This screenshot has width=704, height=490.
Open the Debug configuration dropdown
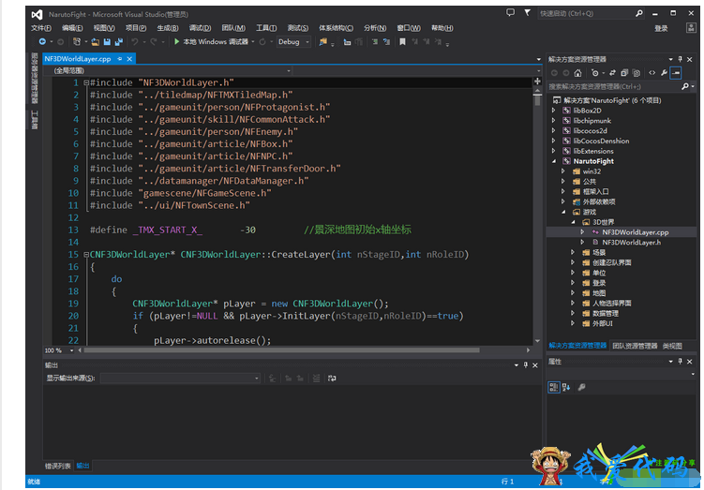click(x=293, y=42)
